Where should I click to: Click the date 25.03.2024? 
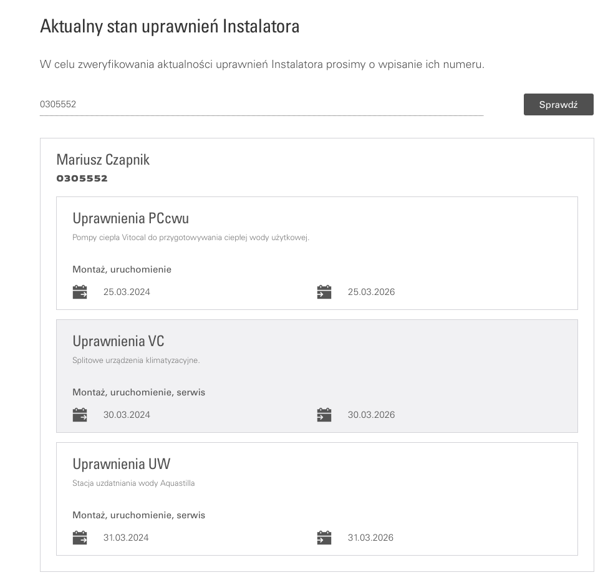point(127,292)
